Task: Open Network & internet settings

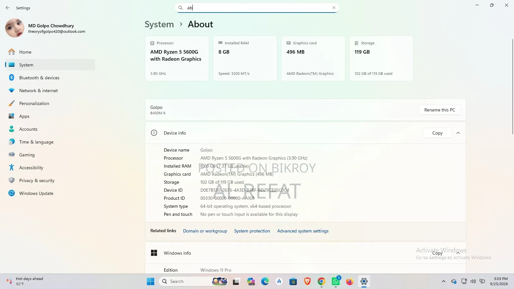Action: (50, 91)
